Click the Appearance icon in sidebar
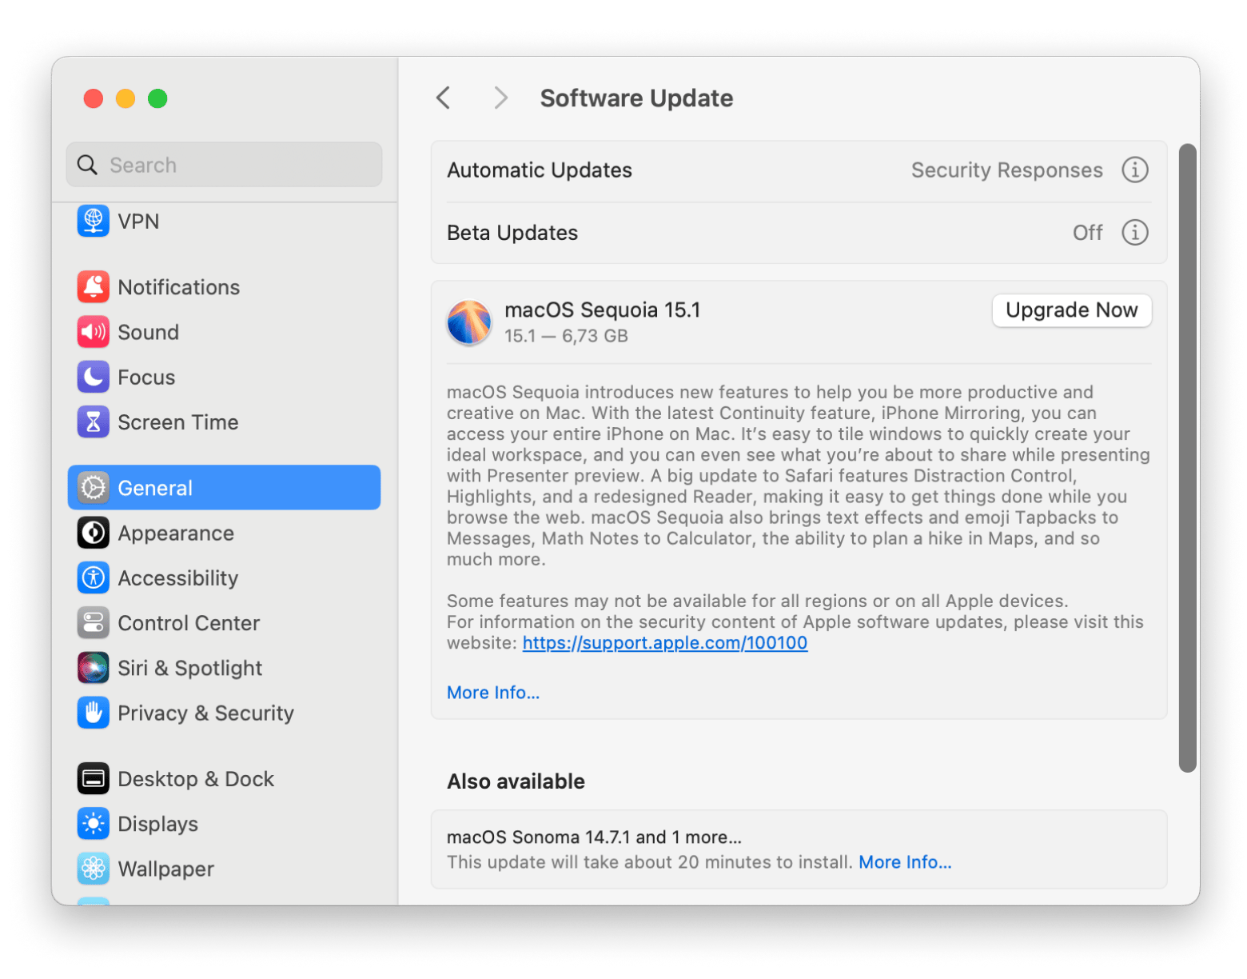1247x979 pixels. 93,533
